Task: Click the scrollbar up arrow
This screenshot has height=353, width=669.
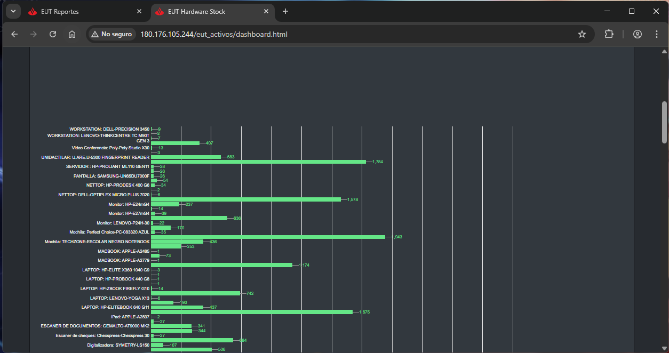Action: pyautogui.click(x=664, y=52)
